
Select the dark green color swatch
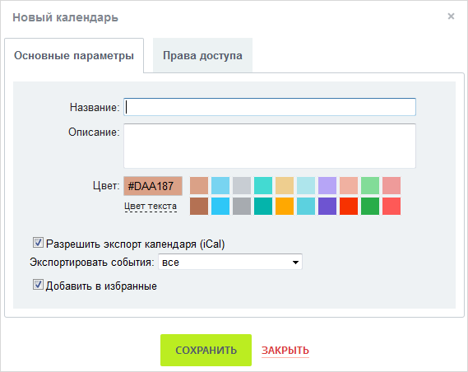(370, 206)
